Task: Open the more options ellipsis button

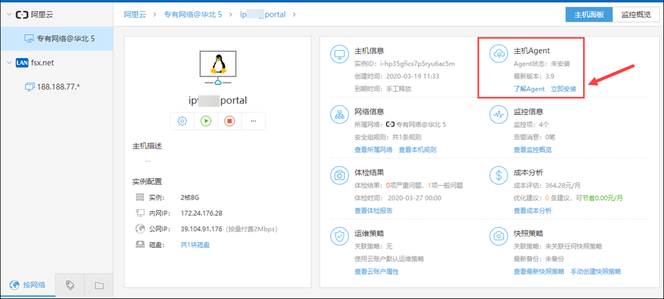Action: pos(253,121)
